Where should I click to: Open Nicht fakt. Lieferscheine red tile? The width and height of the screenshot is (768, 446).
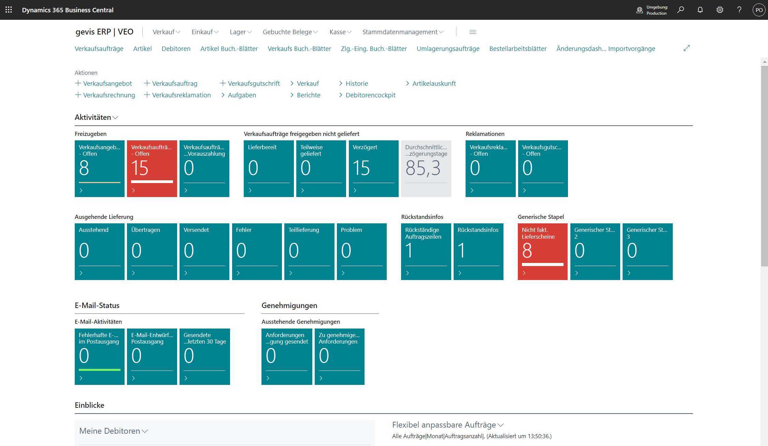(x=543, y=252)
